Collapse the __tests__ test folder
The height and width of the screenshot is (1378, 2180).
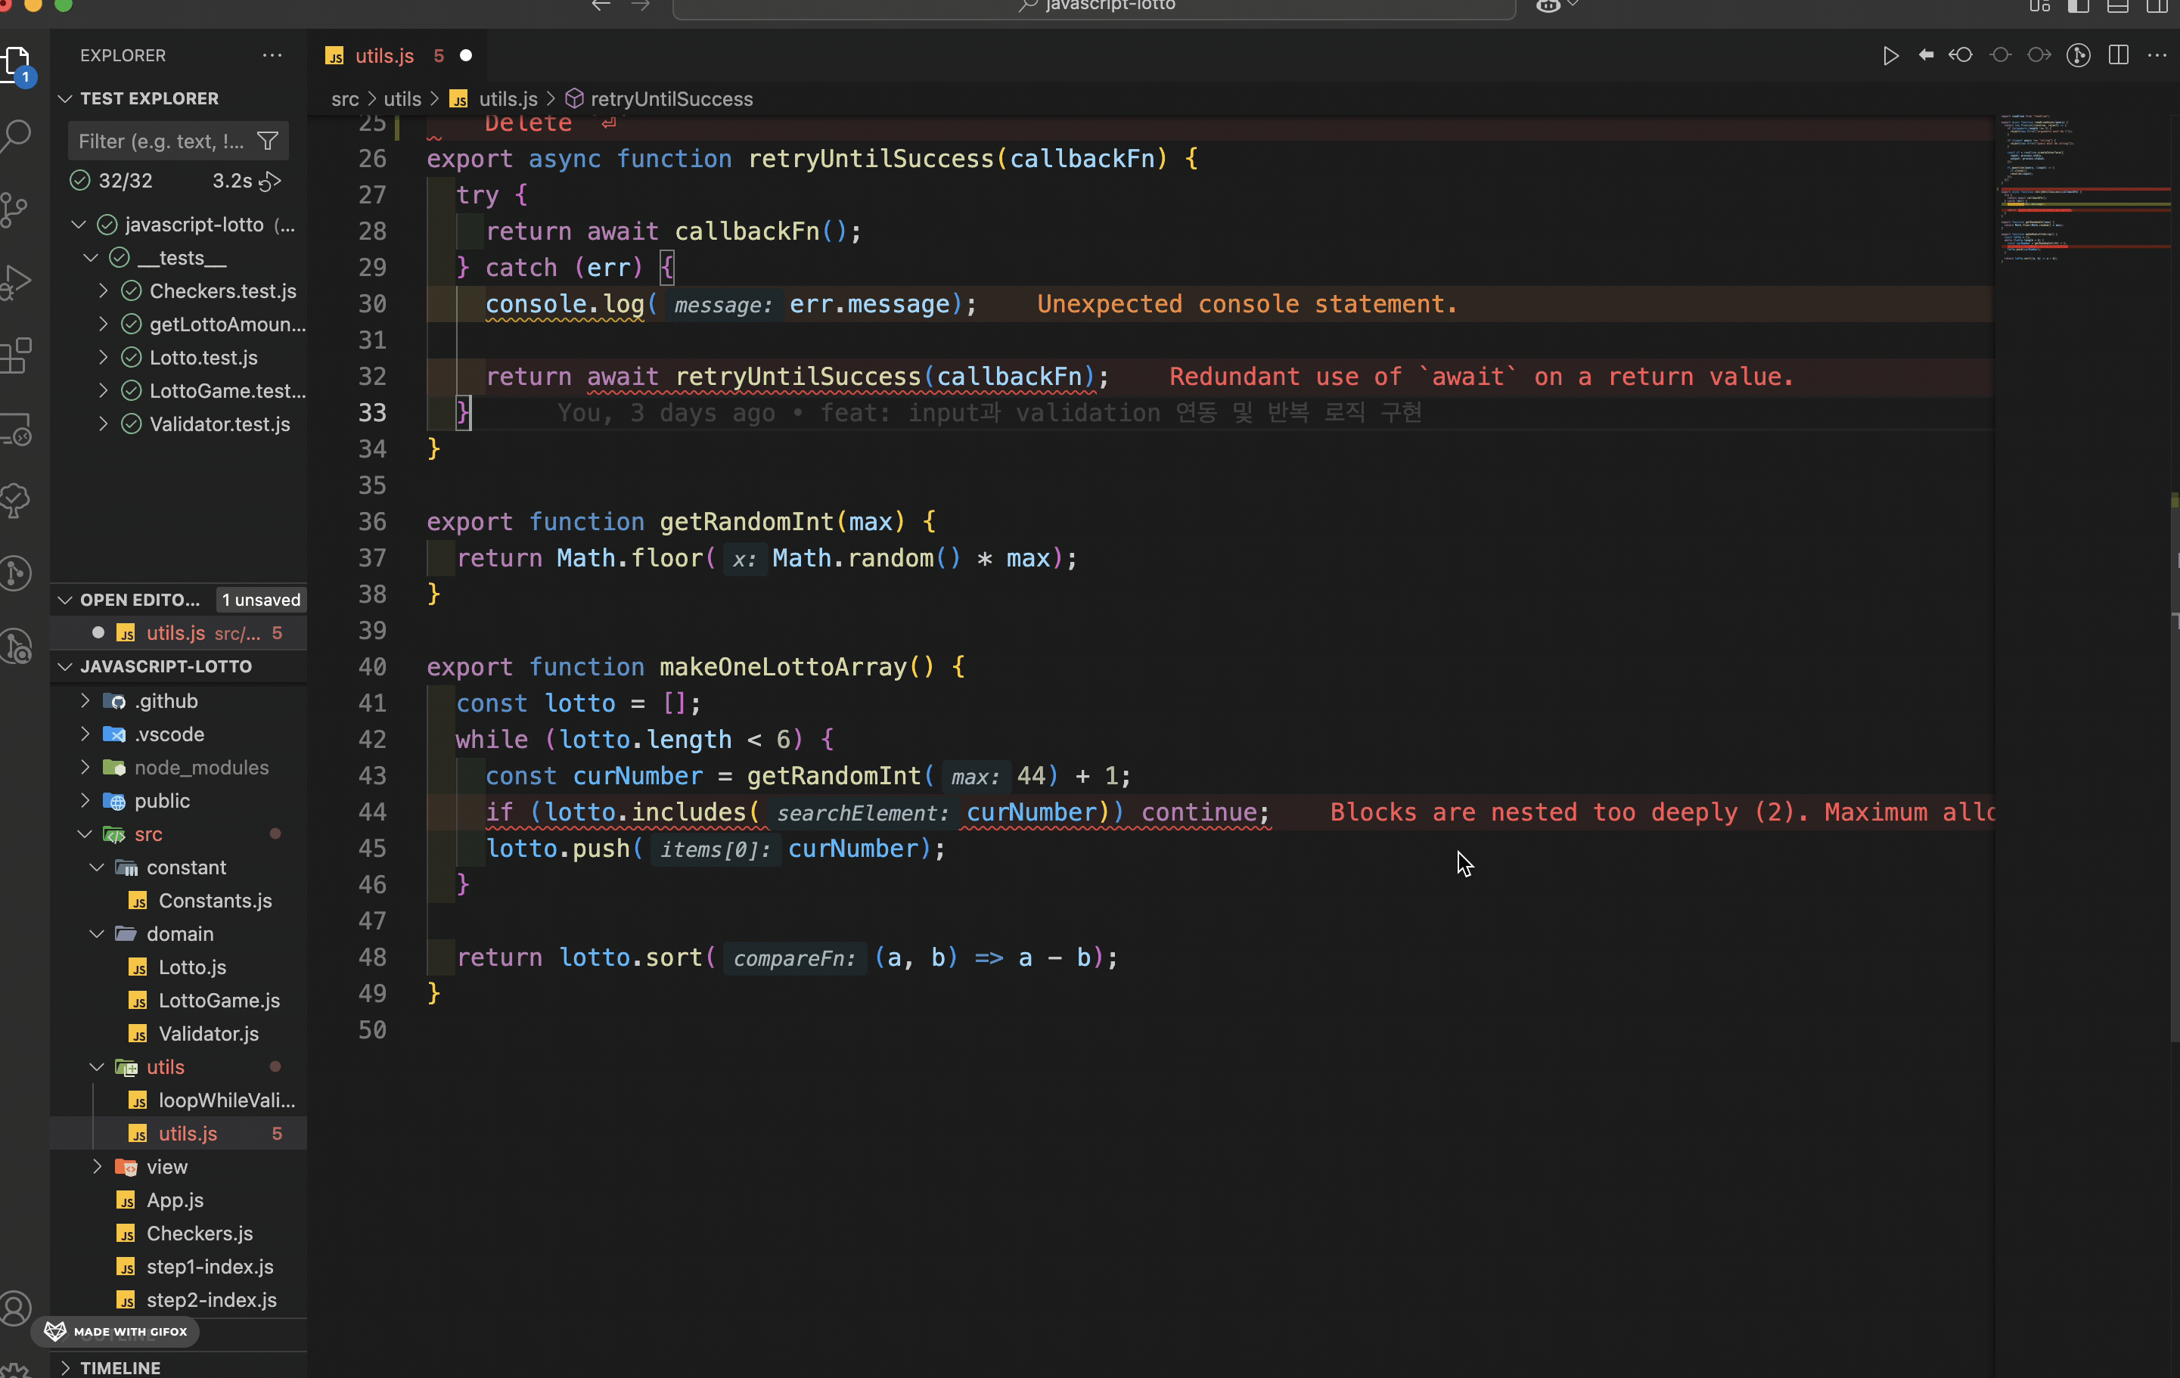[91, 258]
